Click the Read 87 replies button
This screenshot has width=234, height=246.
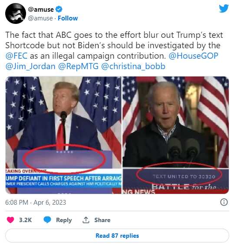117,236
